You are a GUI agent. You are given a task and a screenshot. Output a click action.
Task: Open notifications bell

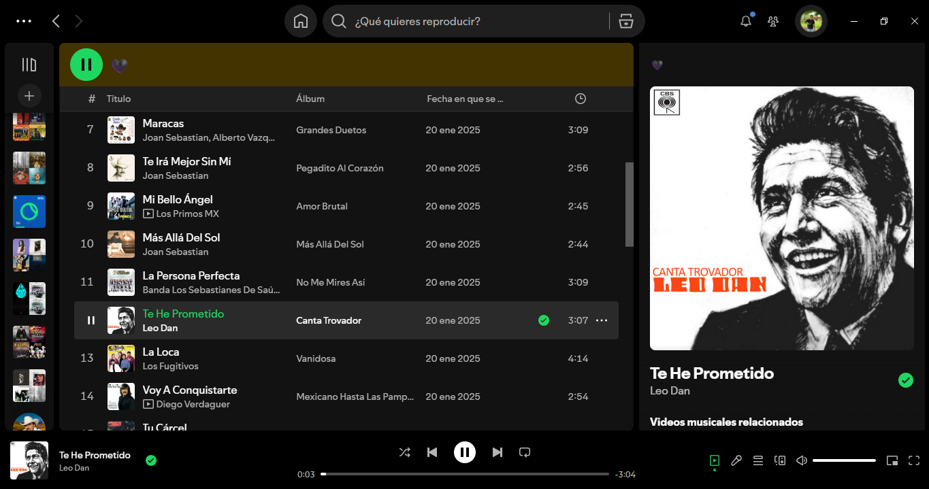pos(746,21)
